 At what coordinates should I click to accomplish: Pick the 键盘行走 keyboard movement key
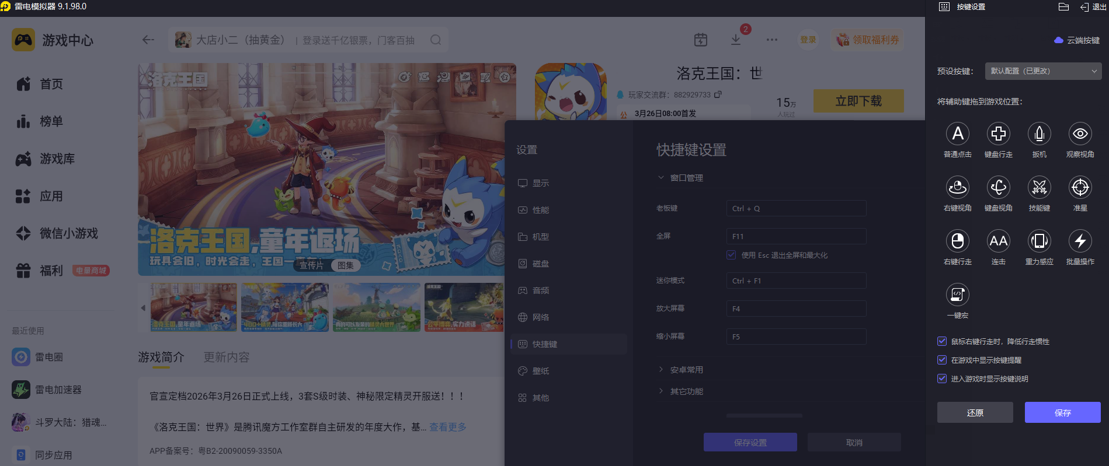999,134
